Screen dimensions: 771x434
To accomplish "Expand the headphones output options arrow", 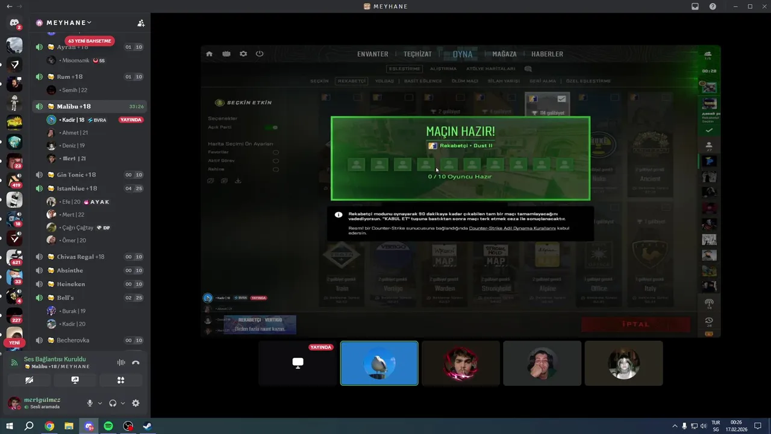I will (122, 403).
